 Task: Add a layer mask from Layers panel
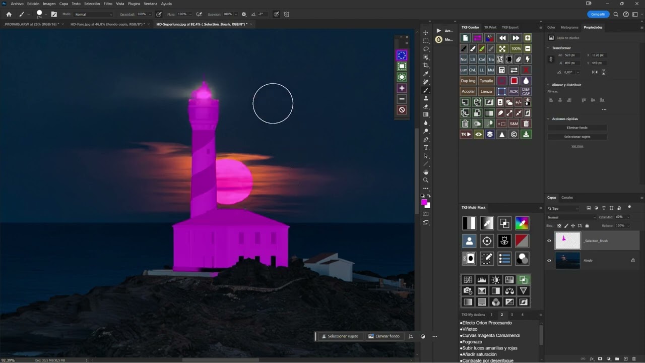tap(600, 359)
